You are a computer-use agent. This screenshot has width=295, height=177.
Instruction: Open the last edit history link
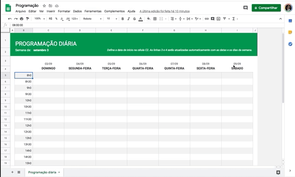[165, 11]
